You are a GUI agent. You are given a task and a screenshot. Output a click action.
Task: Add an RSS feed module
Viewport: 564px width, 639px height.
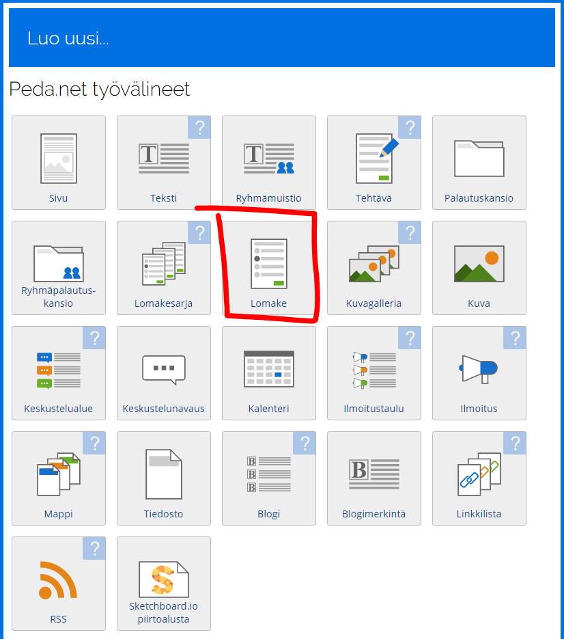(x=59, y=584)
